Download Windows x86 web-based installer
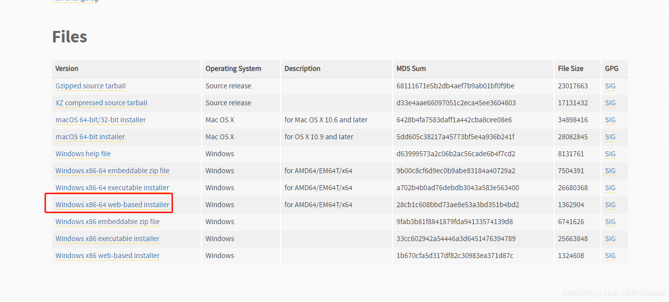 [x=107, y=256]
